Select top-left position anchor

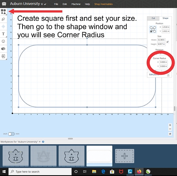click(151, 27)
